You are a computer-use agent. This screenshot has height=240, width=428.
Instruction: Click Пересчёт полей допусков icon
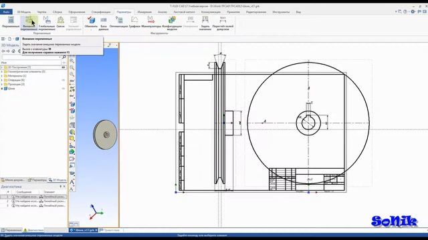pos(223,23)
